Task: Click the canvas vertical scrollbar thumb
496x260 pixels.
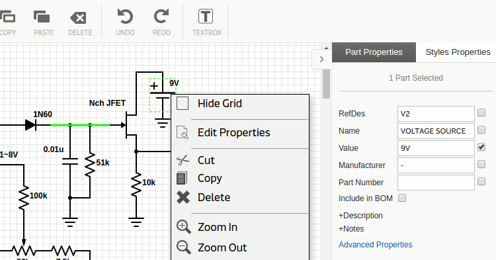Action: click(x=327, y=84)
